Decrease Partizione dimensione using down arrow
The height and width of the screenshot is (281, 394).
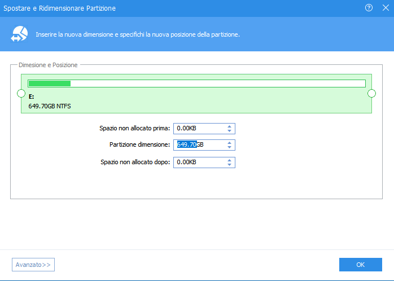pyautogui.click(x=229, y=148)
